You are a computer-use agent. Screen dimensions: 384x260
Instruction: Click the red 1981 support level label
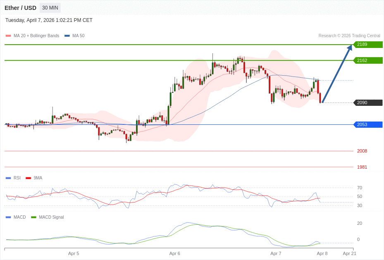[x=362, y=167]
